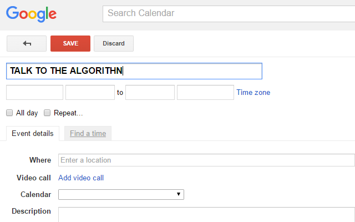The width and height of the screenshot is (355, 222).
Task: Choose the end time field after 'to'
Action: point(150,93)
